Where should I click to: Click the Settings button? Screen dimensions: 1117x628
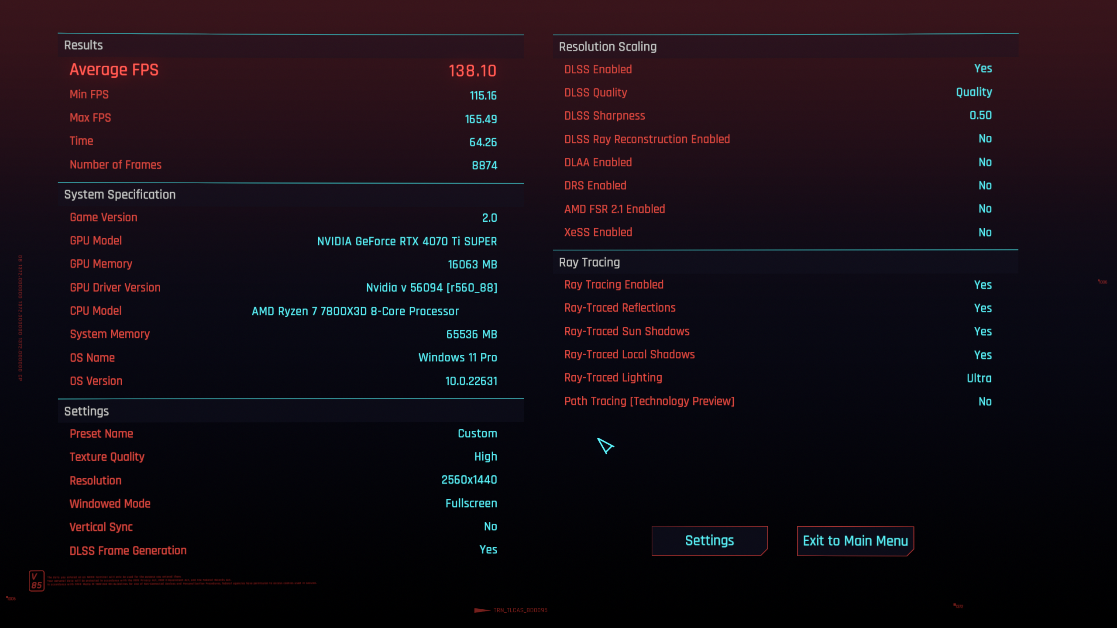pos(709,541)
